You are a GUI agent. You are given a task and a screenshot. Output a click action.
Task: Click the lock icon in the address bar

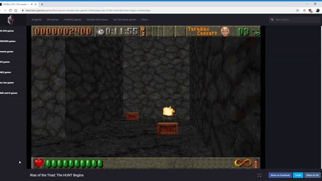tap(23, 10)
